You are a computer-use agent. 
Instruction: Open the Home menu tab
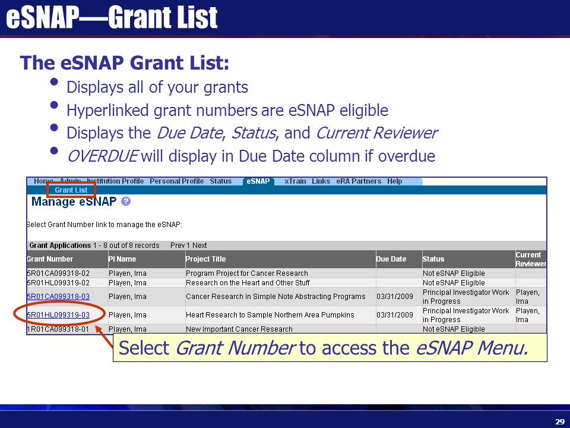coord(43,181)
